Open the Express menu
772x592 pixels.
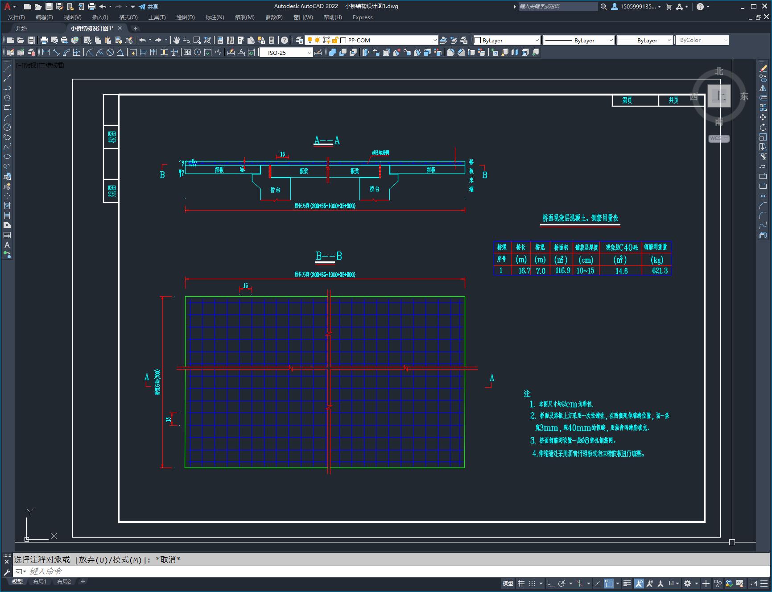pos(363,17)
